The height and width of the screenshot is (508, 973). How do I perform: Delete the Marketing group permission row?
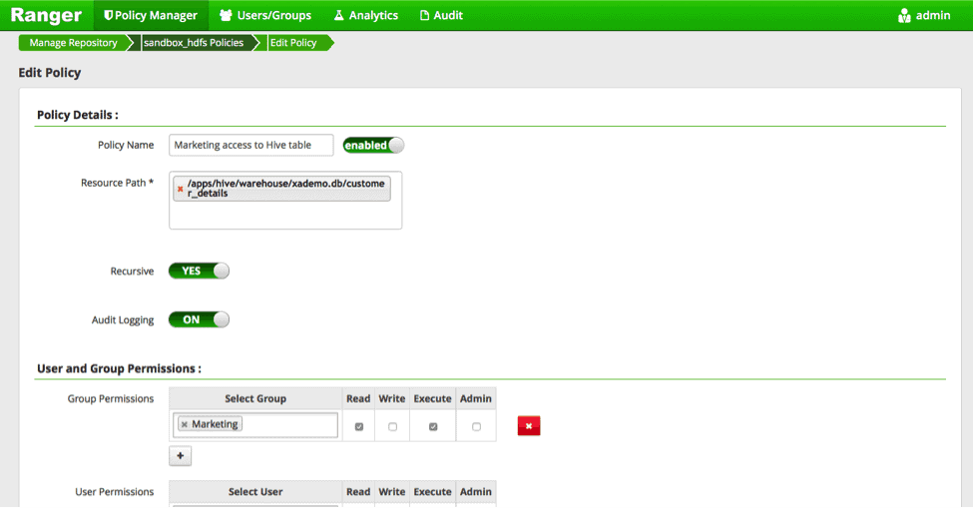click(x=529, y=427)
